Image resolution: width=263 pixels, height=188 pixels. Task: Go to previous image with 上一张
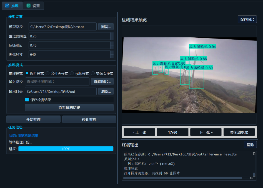coord(139,132)
